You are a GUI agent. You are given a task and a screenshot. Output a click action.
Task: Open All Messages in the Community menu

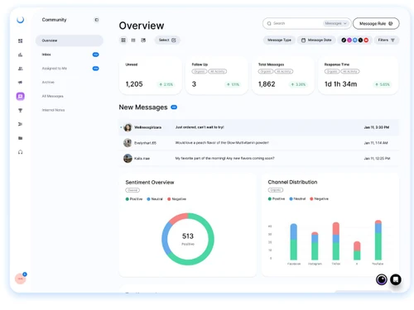70,96
